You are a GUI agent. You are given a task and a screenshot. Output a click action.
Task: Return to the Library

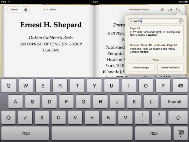coord(14,9)
